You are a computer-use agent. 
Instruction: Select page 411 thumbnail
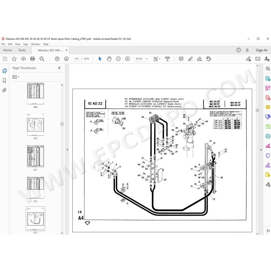pyautogui.click(x=36, y=156)
